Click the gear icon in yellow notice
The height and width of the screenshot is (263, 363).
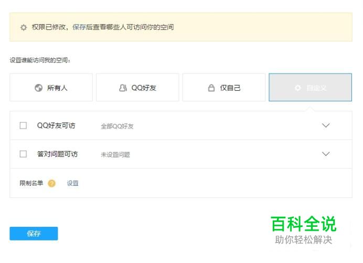24,28
